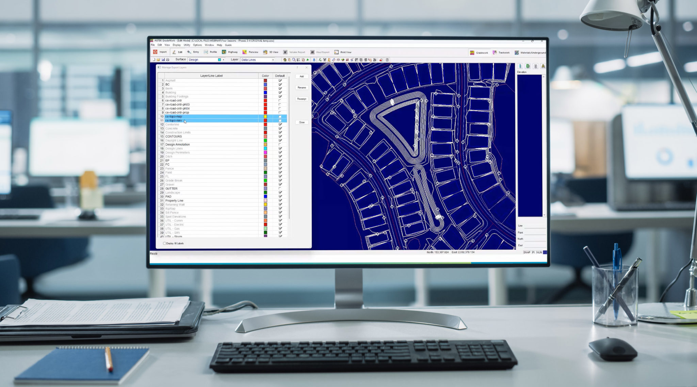This screenshot has width=697, height=387.
Task: Click the green D icon above Elevation panel
Action: [x=528, y=66]
